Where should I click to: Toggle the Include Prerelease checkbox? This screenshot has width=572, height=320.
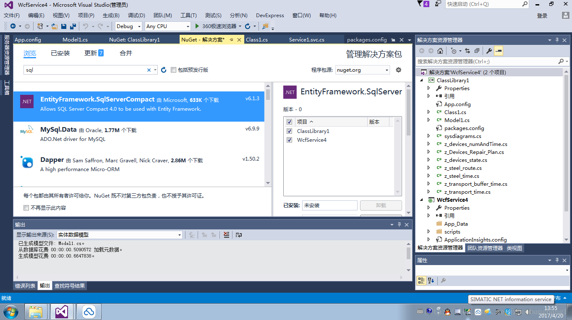(x=173, y=70)
